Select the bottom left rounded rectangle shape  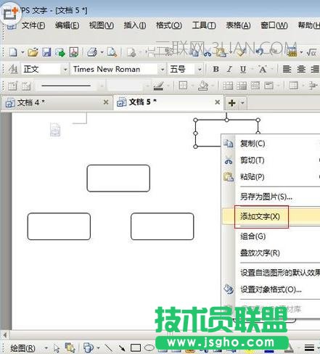pos(59,226)
